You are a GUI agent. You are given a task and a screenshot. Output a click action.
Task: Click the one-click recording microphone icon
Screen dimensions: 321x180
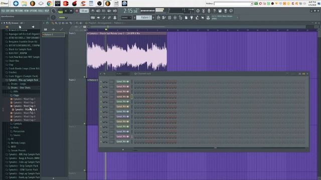coord(209,10)
